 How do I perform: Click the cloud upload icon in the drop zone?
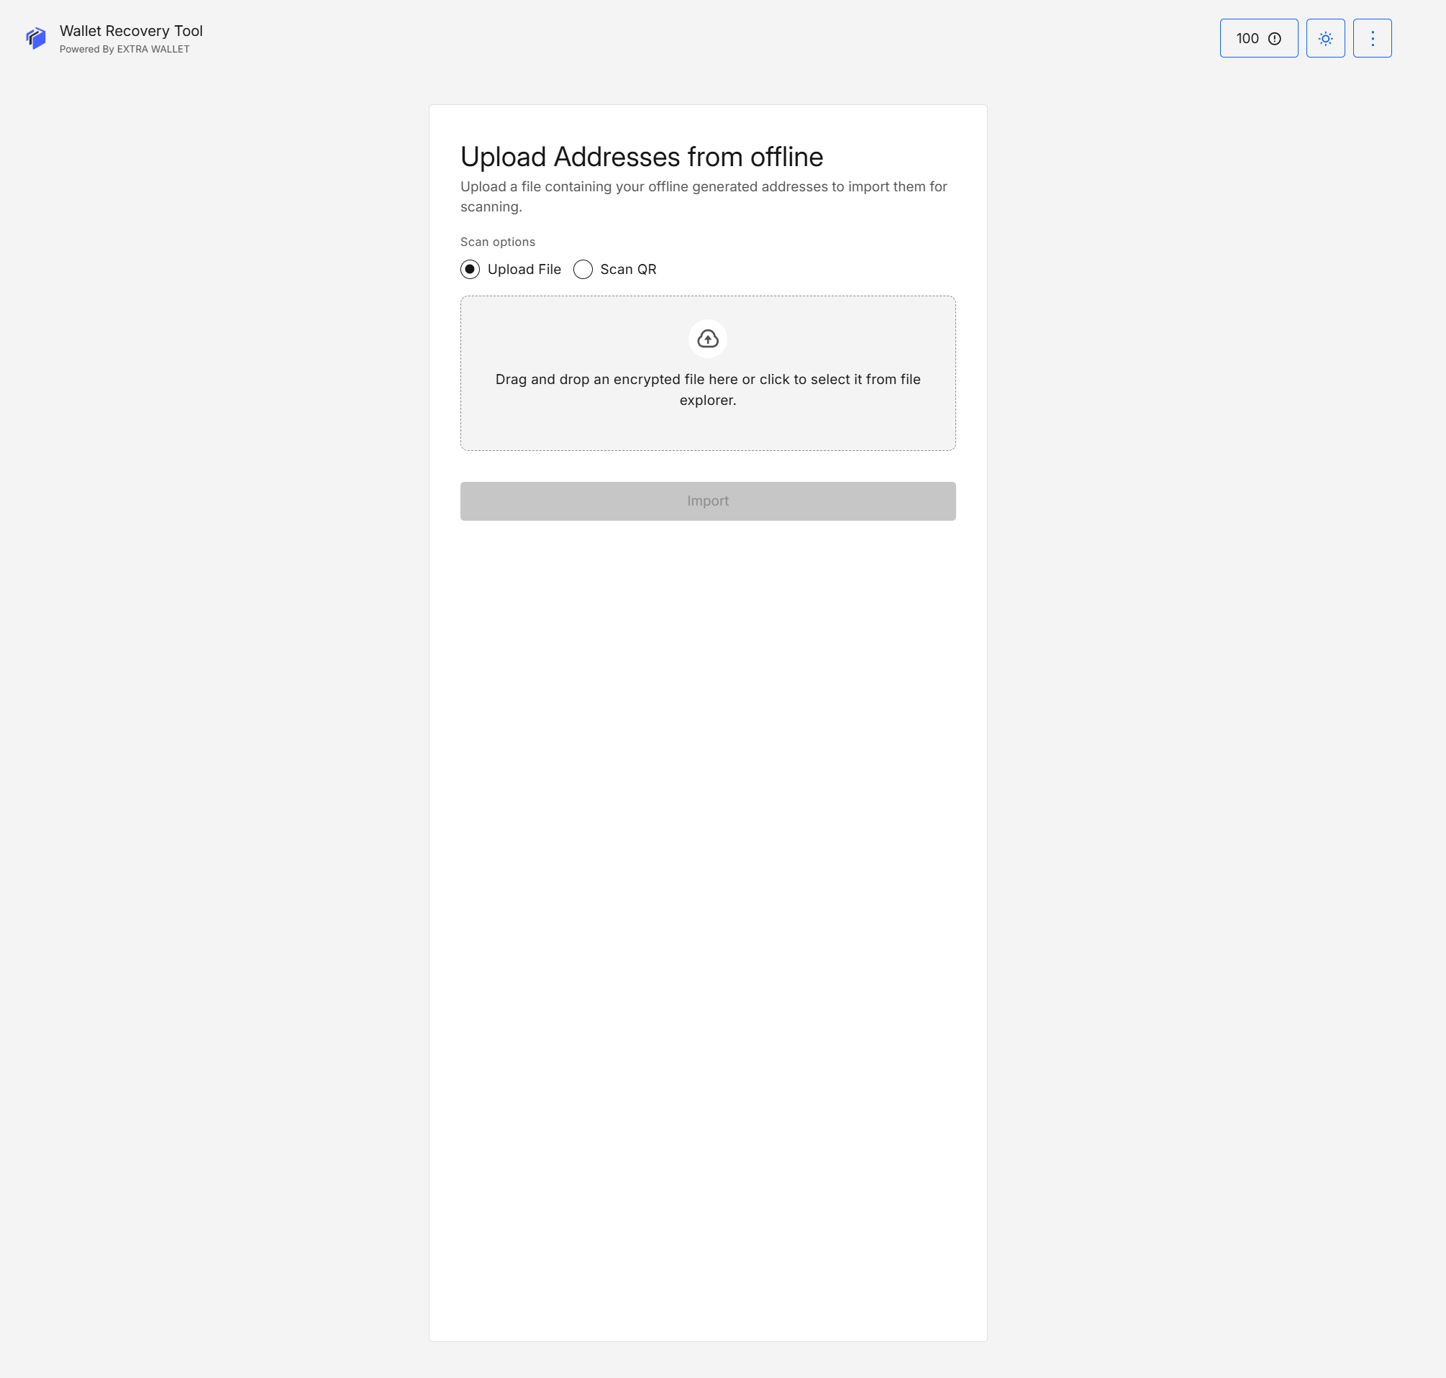tap(708, 338)
